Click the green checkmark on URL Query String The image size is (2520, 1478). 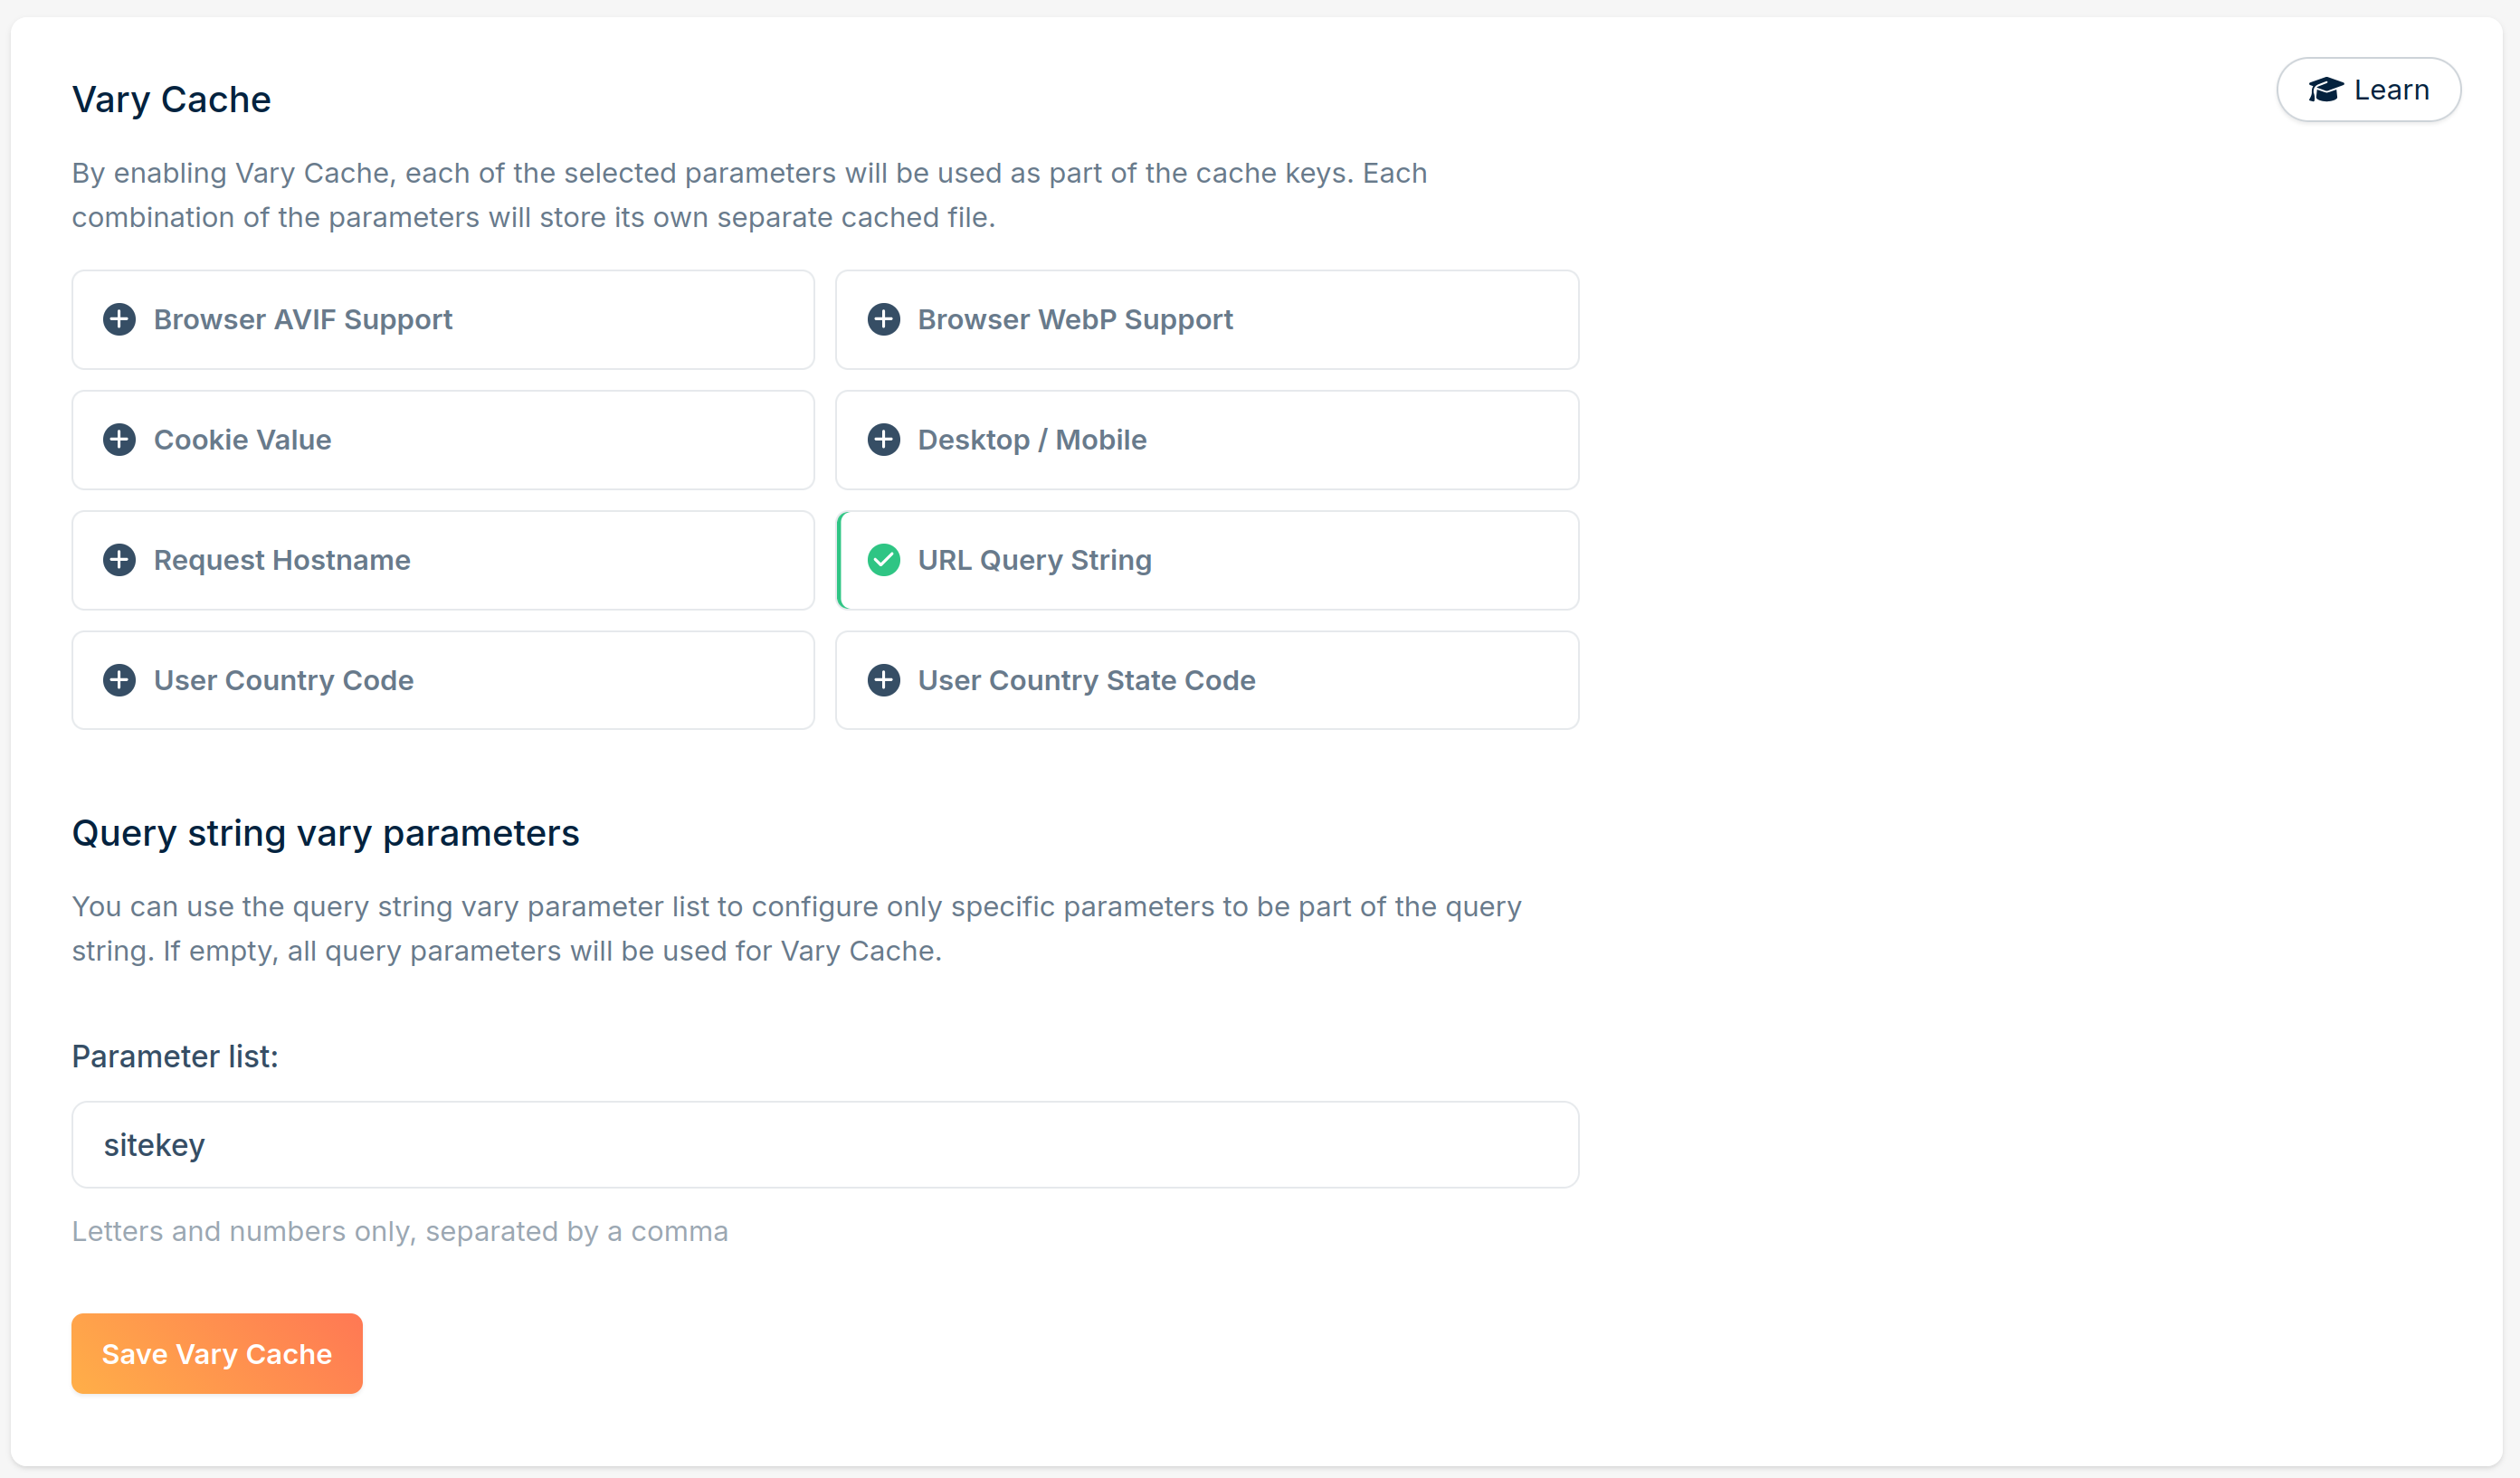coord(884,560)
